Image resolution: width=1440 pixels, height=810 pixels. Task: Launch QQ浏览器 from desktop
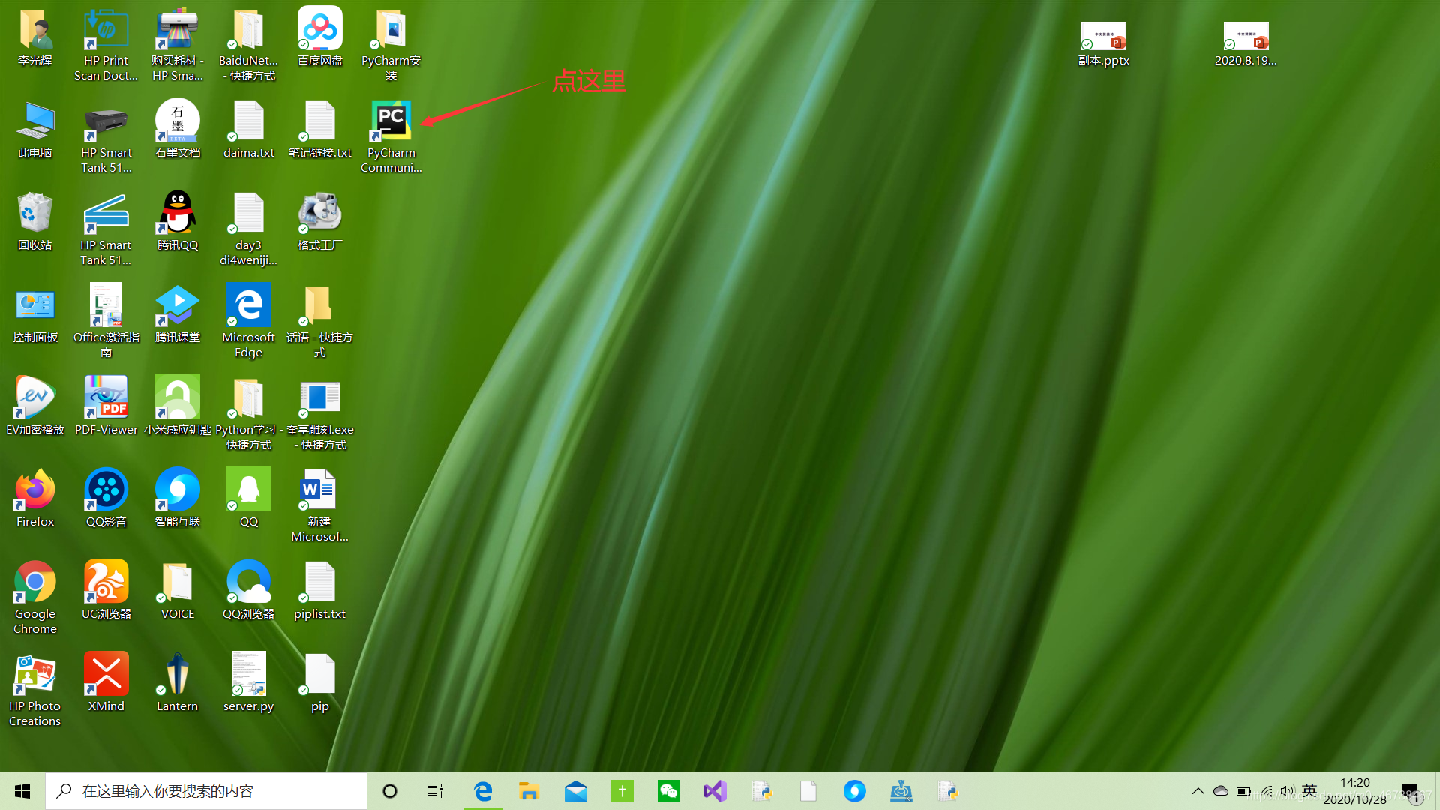[x=248, y=591]
